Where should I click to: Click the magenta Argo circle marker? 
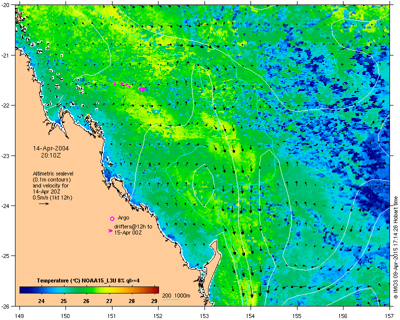[112, 218]
